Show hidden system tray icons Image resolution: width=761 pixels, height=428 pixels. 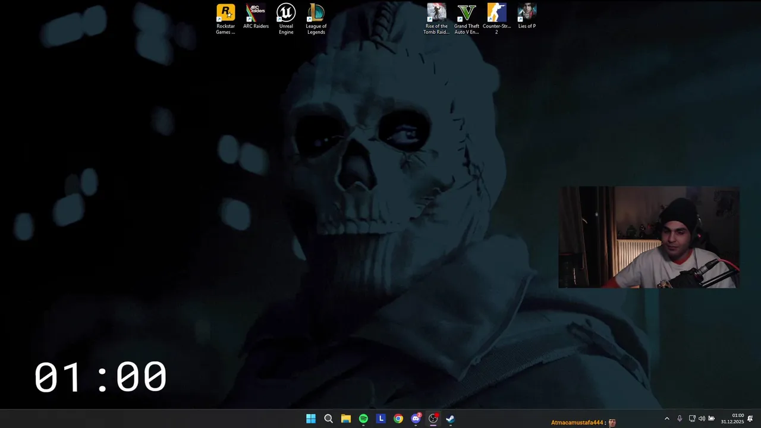(x=666, y=418)
